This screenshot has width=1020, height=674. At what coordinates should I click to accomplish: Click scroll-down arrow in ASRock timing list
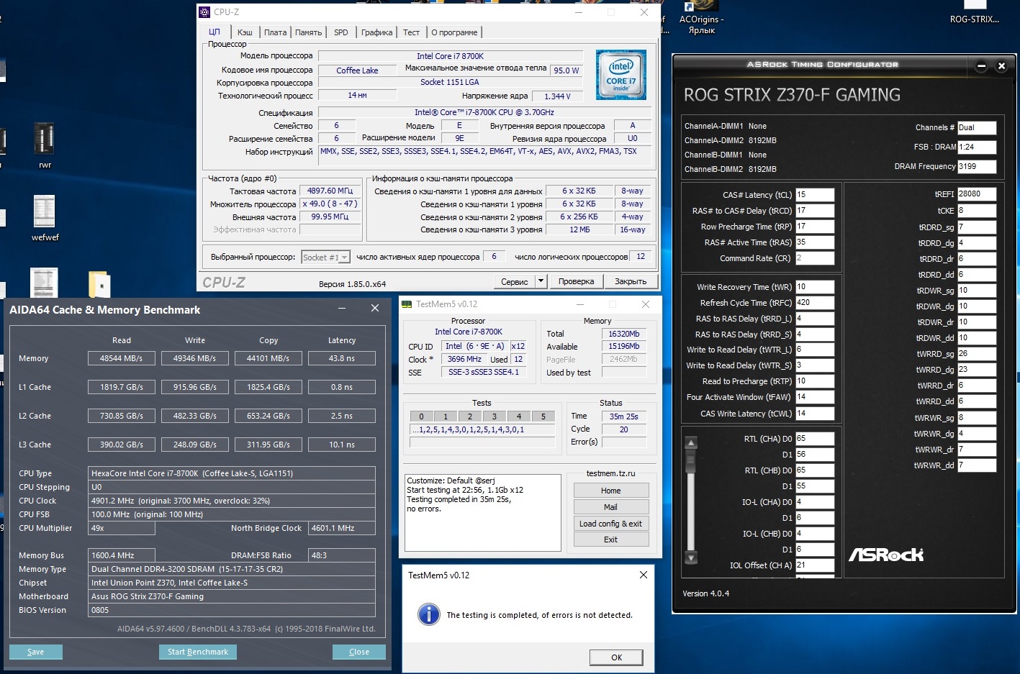[691, 557]
